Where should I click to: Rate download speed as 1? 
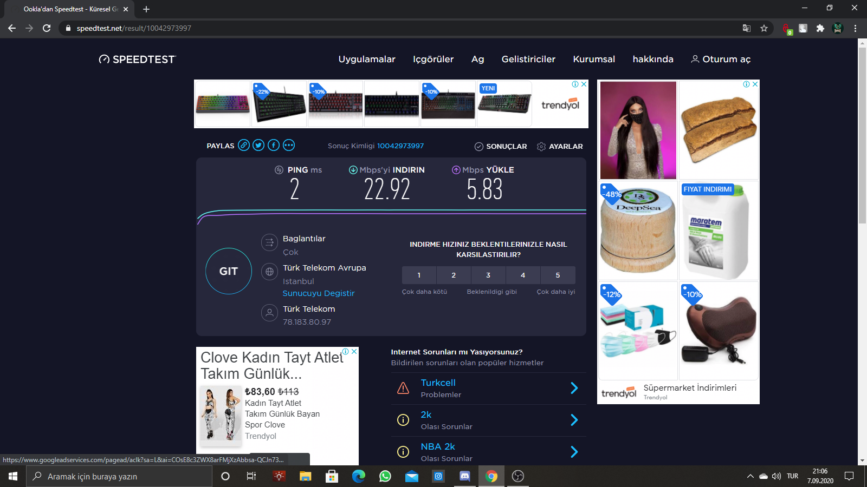(419, 275)
